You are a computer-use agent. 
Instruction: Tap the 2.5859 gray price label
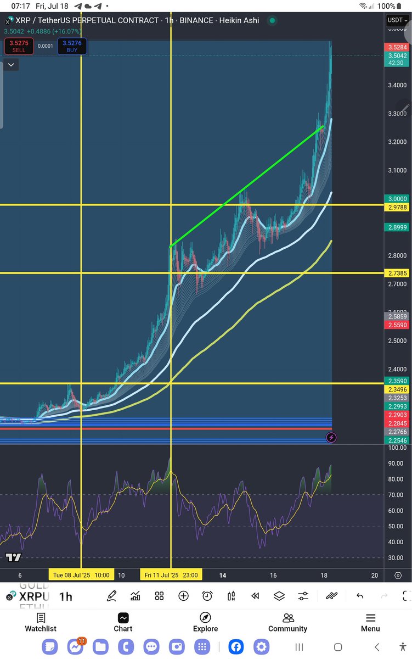396,317
